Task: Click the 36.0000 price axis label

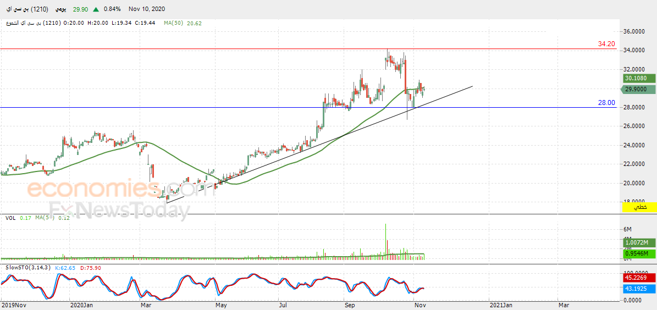Action: click(x=634, y=31)
